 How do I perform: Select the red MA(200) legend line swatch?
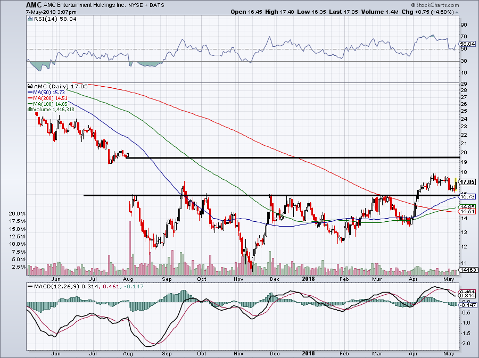(x=30, y=98)
